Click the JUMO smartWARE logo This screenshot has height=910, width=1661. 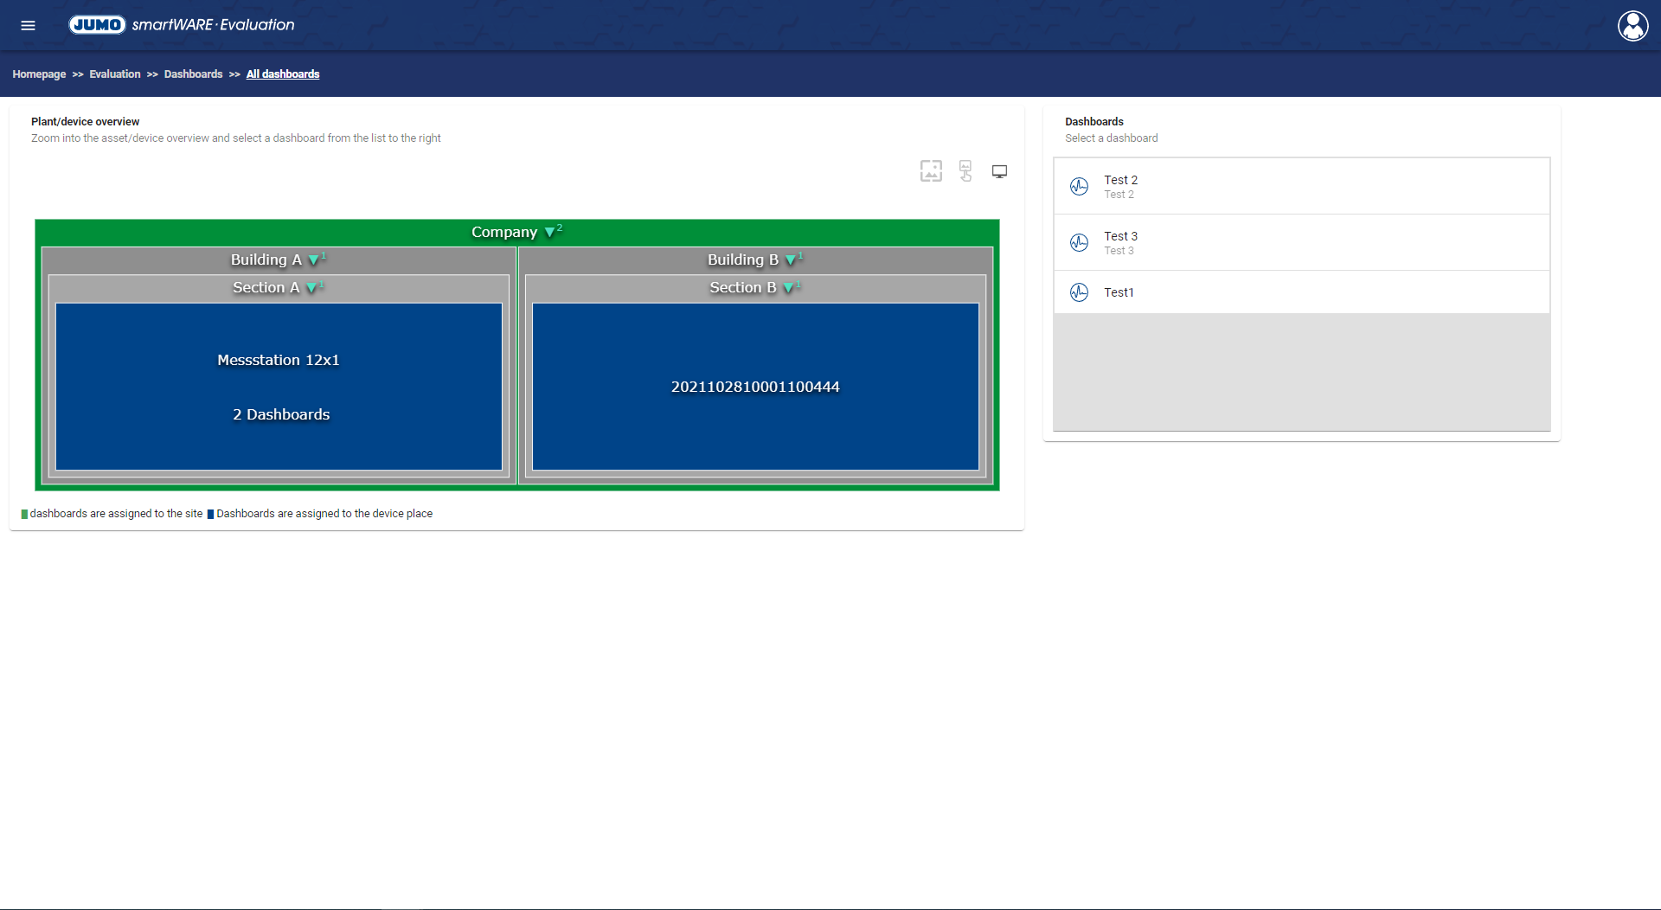tap(182, 25)
